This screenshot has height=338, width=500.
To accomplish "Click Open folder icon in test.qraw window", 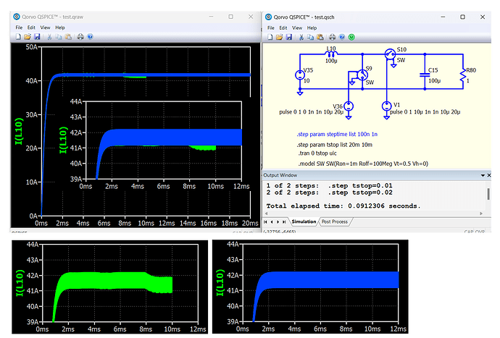I will (x=28, y=37).
